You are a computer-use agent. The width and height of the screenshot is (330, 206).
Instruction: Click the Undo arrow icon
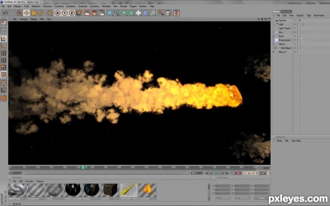[x=5, y=13]
